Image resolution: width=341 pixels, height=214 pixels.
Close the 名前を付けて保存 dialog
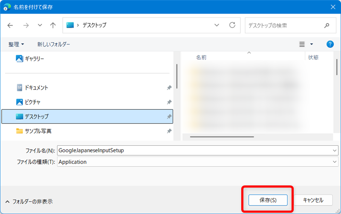click(333, 7)
